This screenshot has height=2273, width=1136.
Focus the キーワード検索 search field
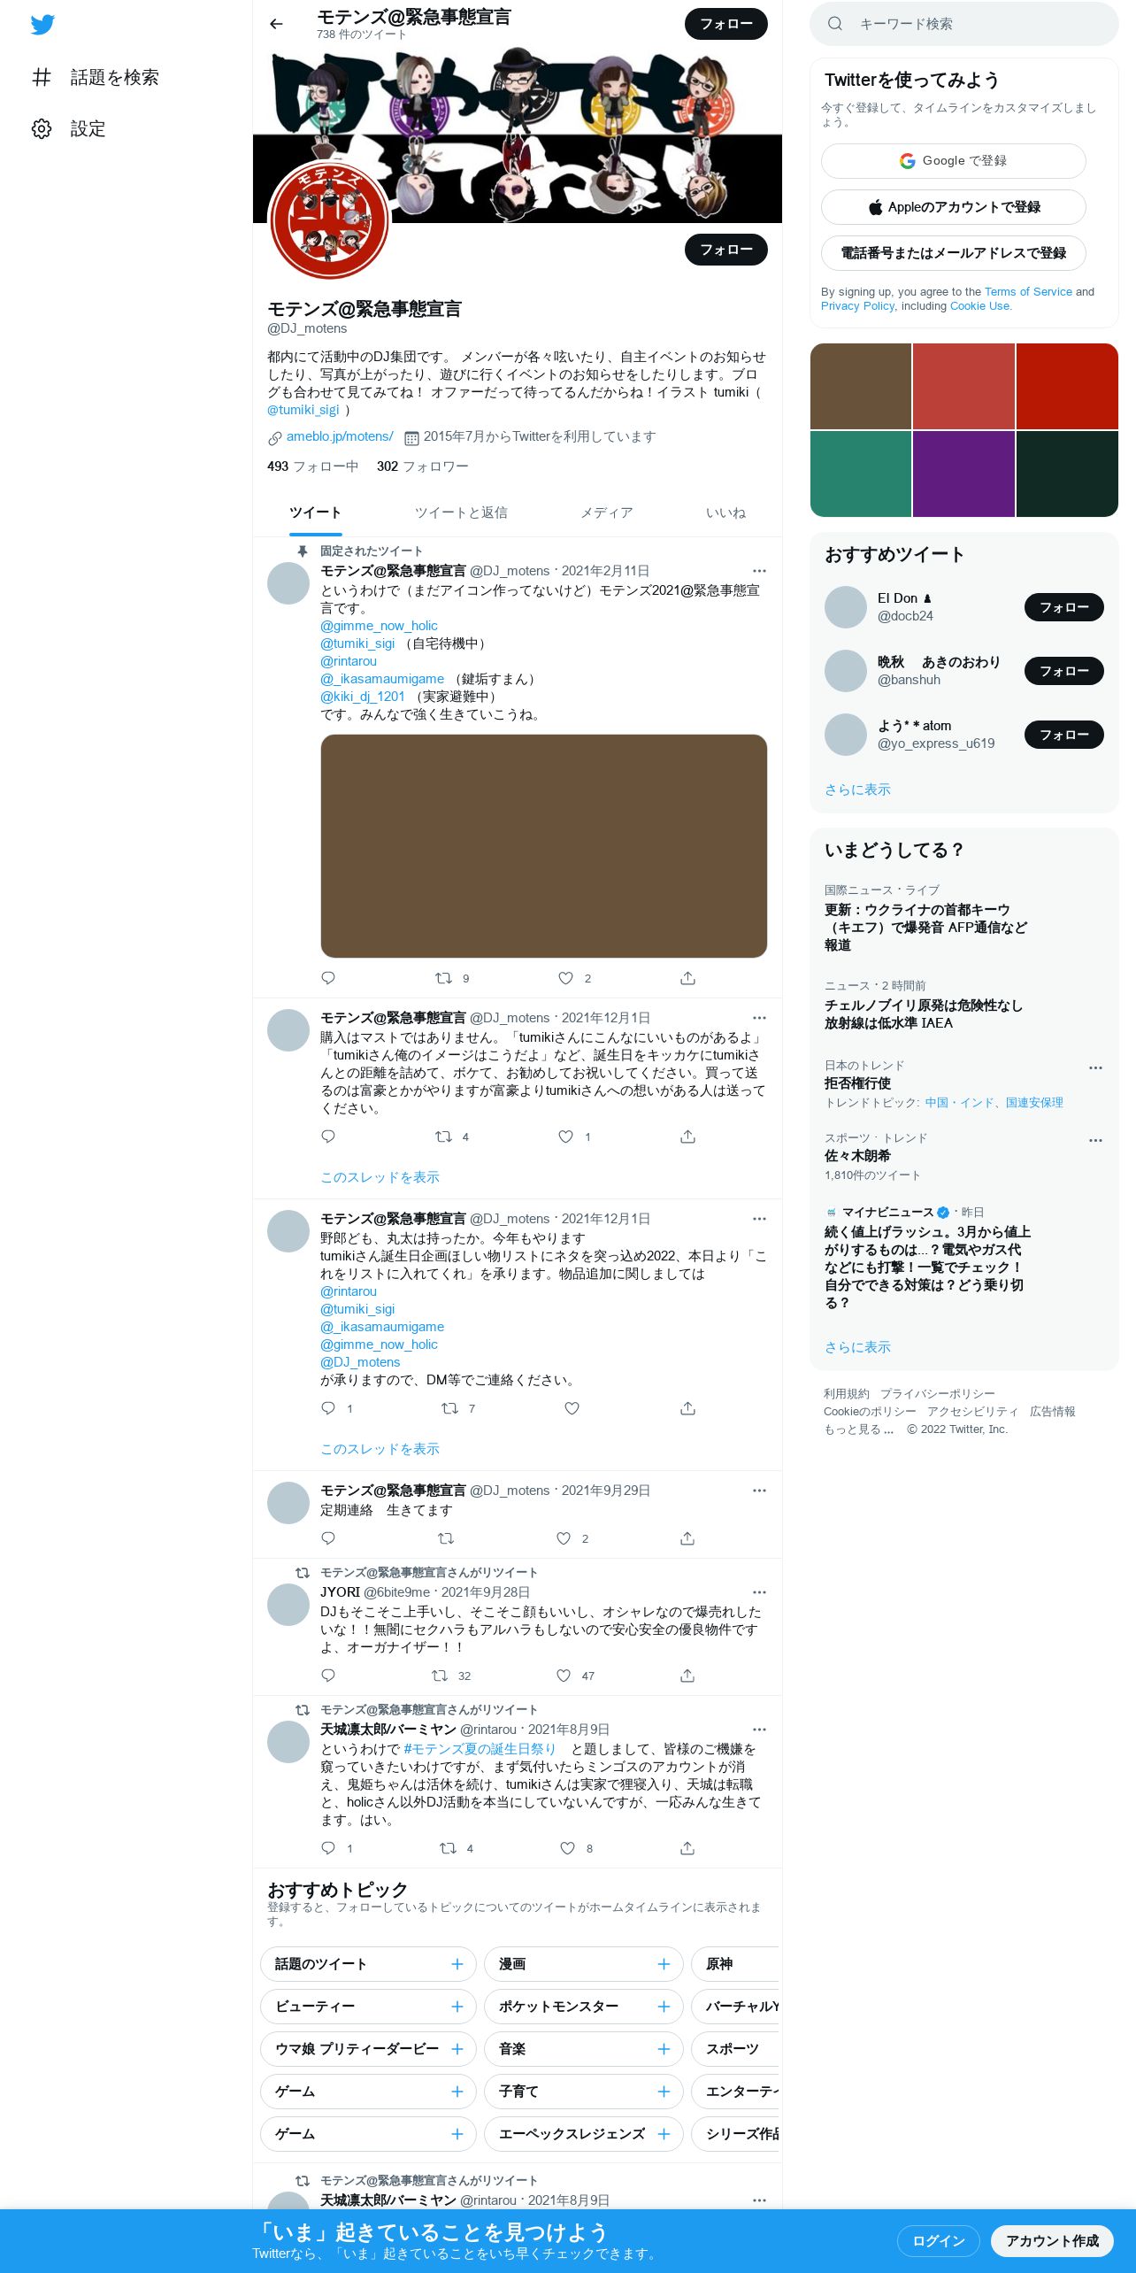[964, 24]
